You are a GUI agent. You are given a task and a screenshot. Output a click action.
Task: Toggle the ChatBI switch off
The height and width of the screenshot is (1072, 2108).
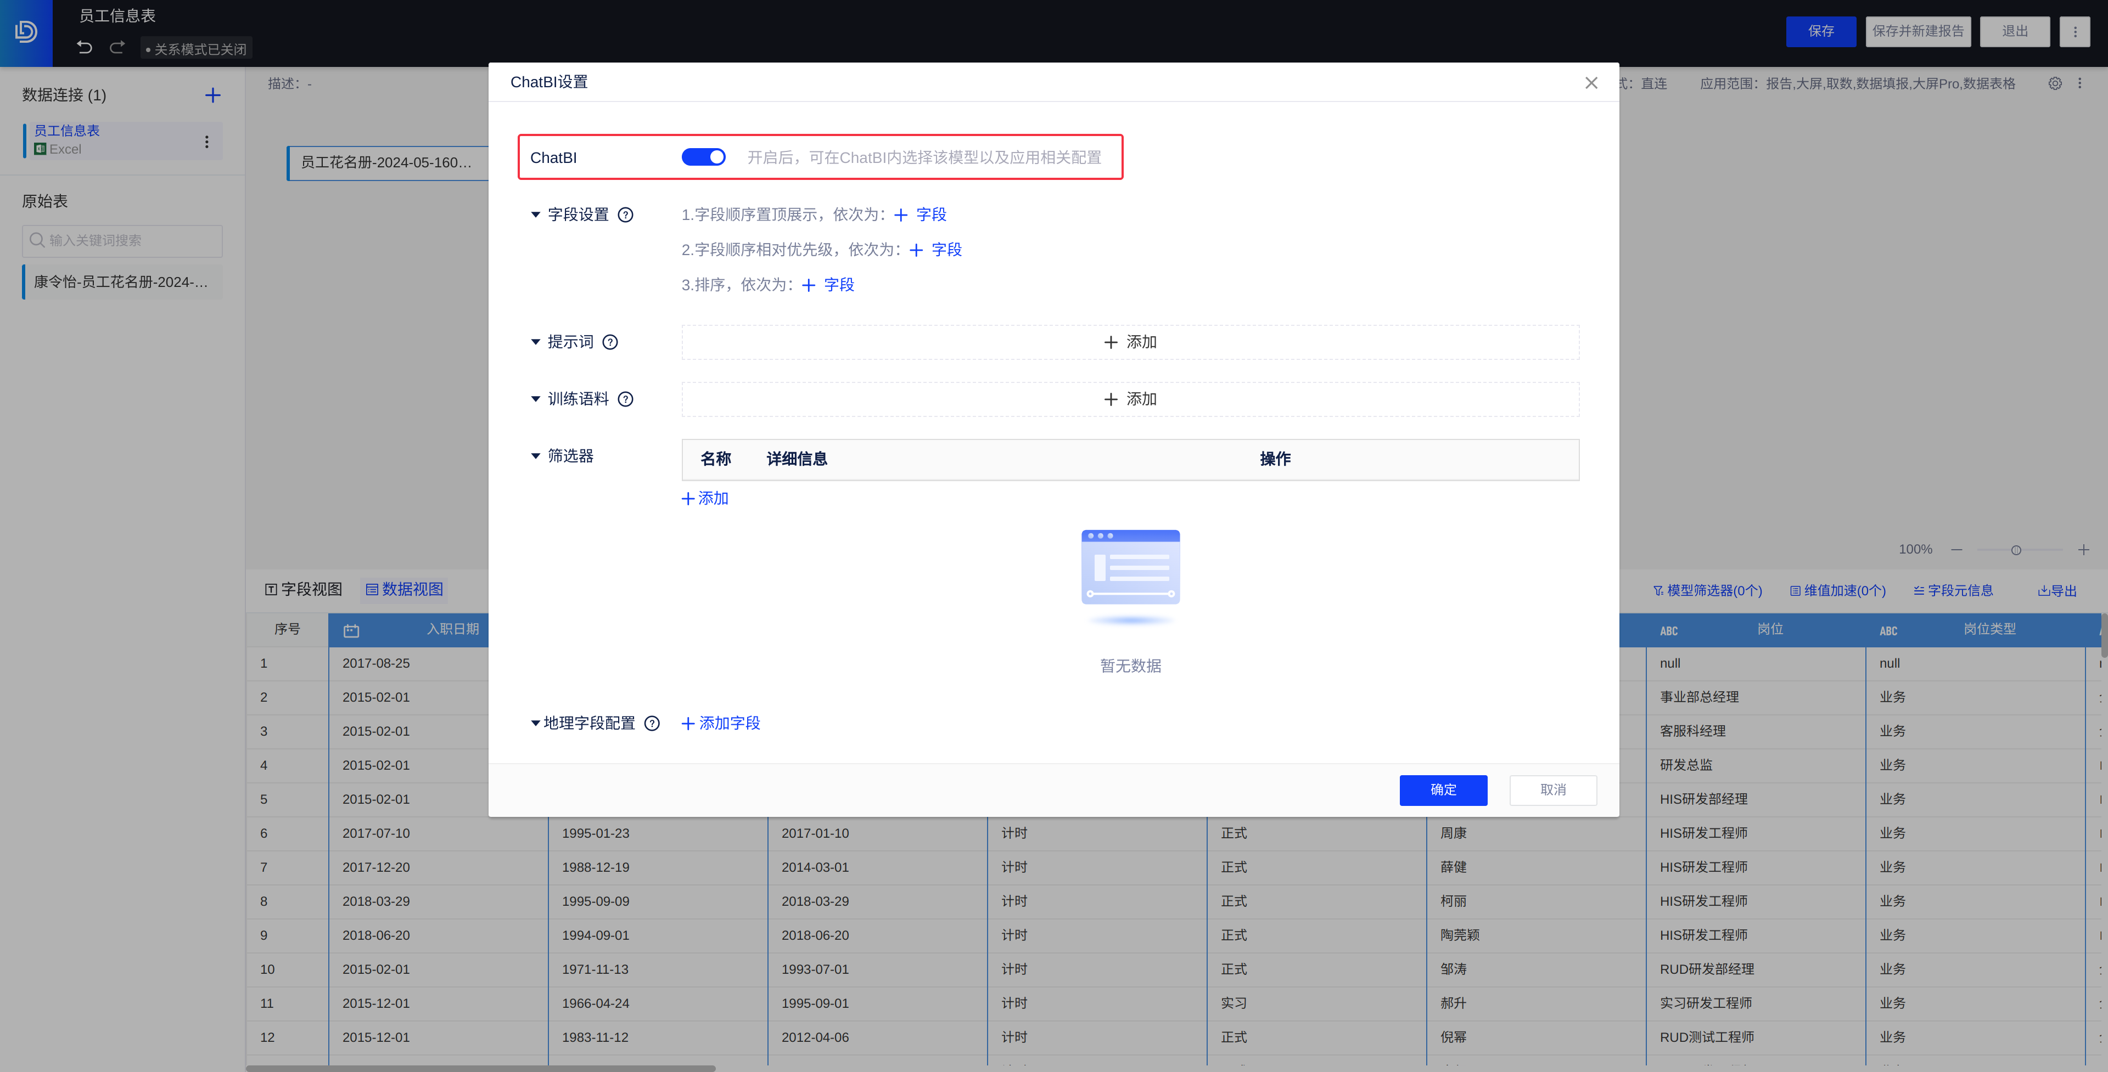click(x=703, y=157)
